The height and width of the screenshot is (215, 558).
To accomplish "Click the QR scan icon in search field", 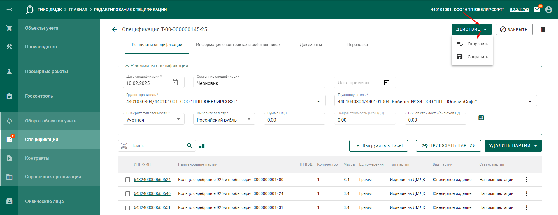I will (x=124, y=146).
